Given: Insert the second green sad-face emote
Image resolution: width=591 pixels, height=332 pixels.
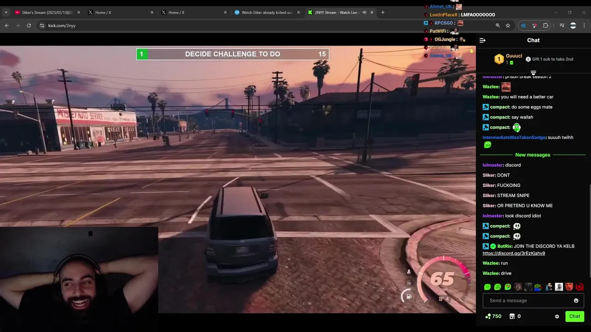Looking at the screenshot, I should (497, 287).
